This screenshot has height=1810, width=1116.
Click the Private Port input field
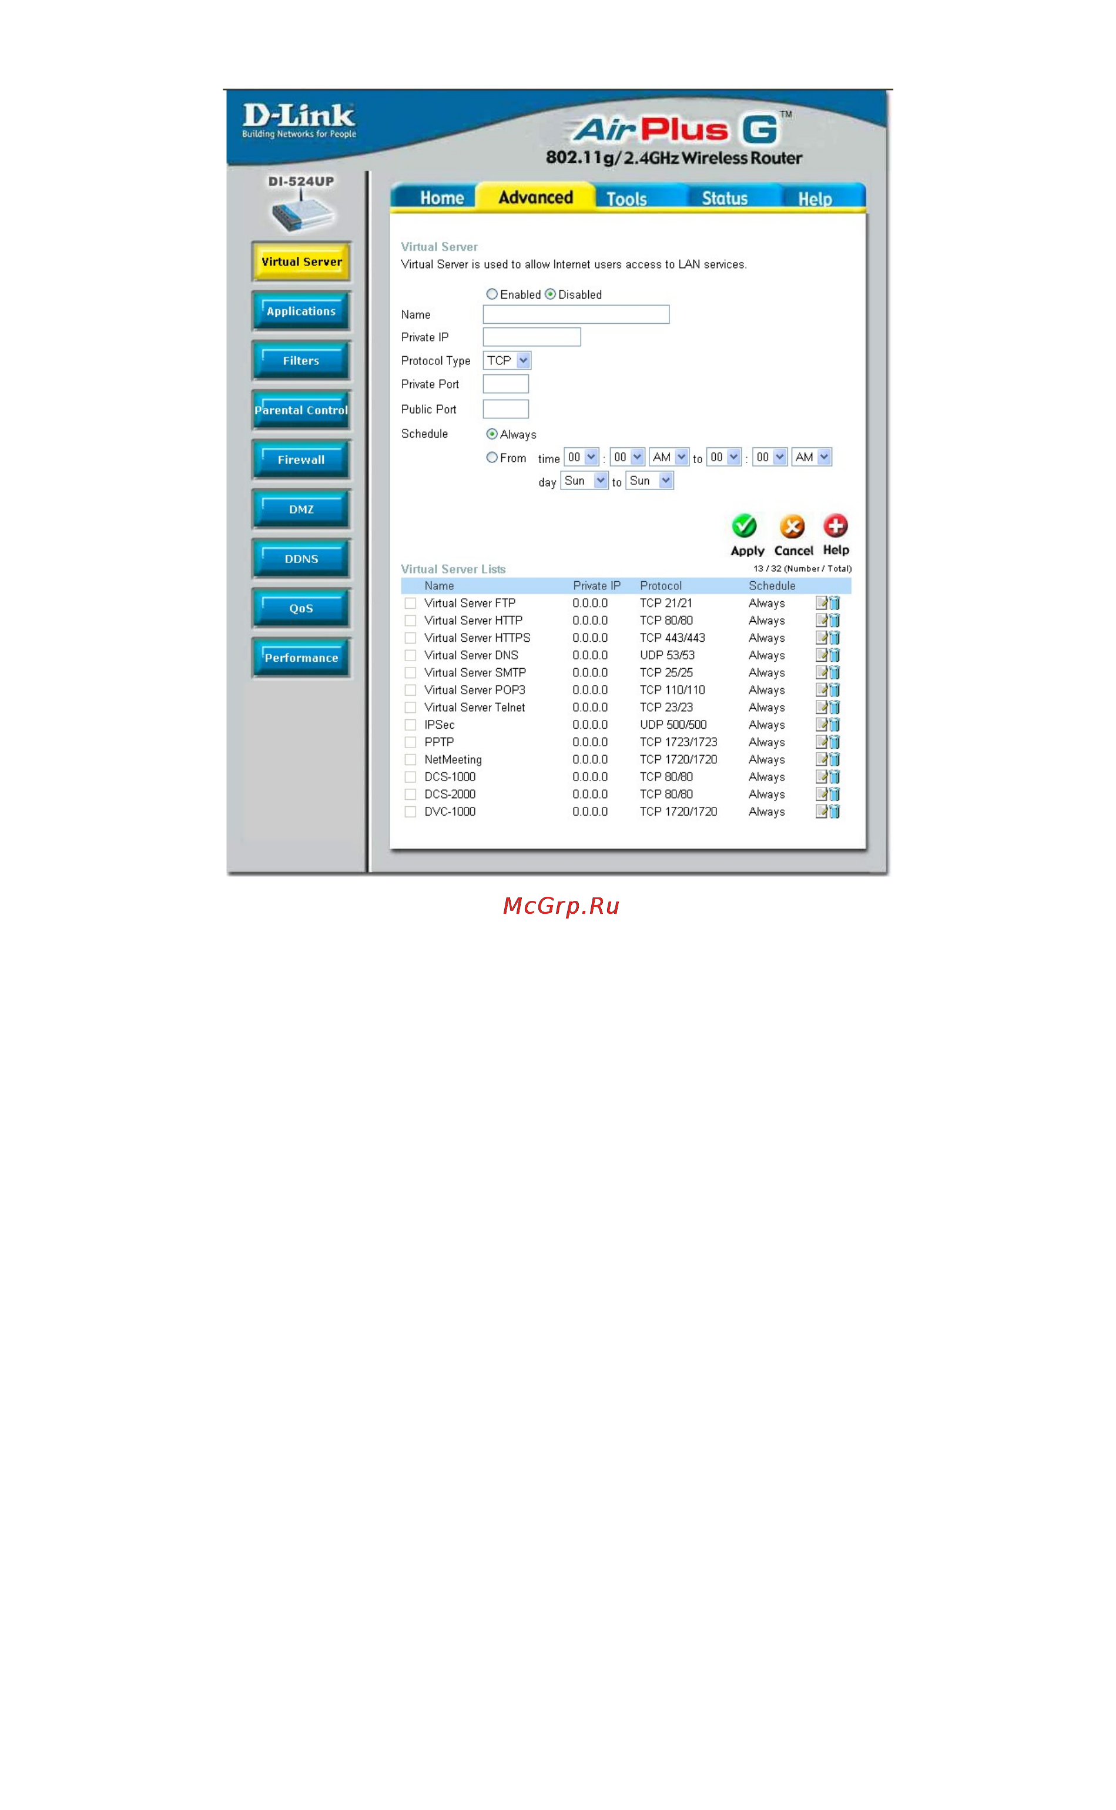pyautogui.click(x=505, y=384)
